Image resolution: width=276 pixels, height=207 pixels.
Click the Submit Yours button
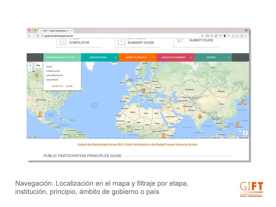pyautogui.click(x=196, y=42)
